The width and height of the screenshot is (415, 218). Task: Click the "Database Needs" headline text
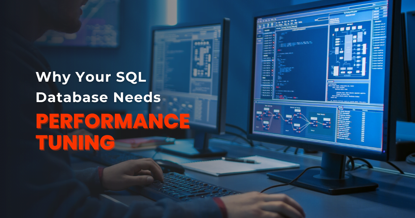pyautogui.click(x=98, y=97)
